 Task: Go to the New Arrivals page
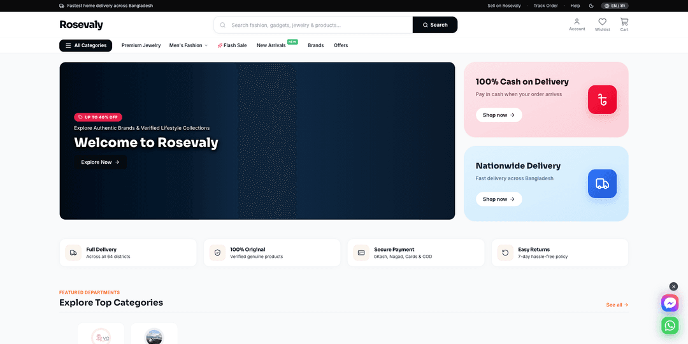point(271,45)
